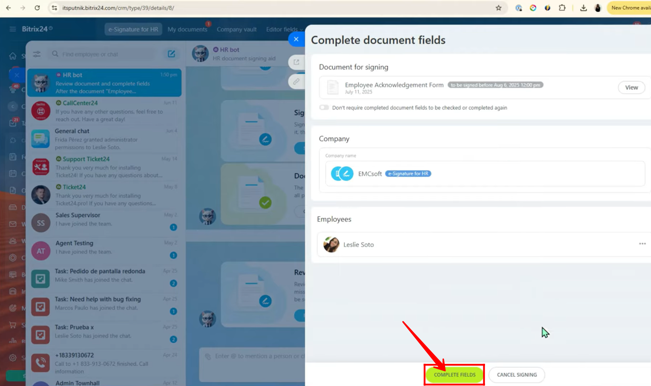This screenshot has width=651, height=386.
Task: Open the HR bot chat in list
Action: 105,83
